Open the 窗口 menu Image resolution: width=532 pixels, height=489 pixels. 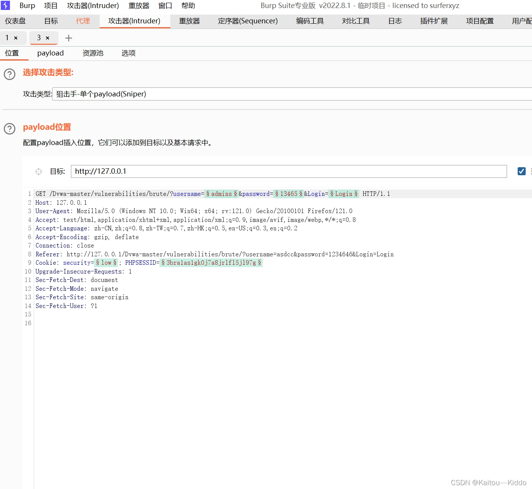pos(165,6)
